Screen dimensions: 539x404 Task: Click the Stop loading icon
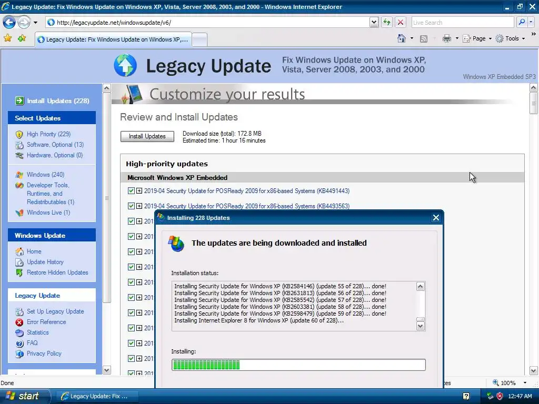click(x=401, y=22)
